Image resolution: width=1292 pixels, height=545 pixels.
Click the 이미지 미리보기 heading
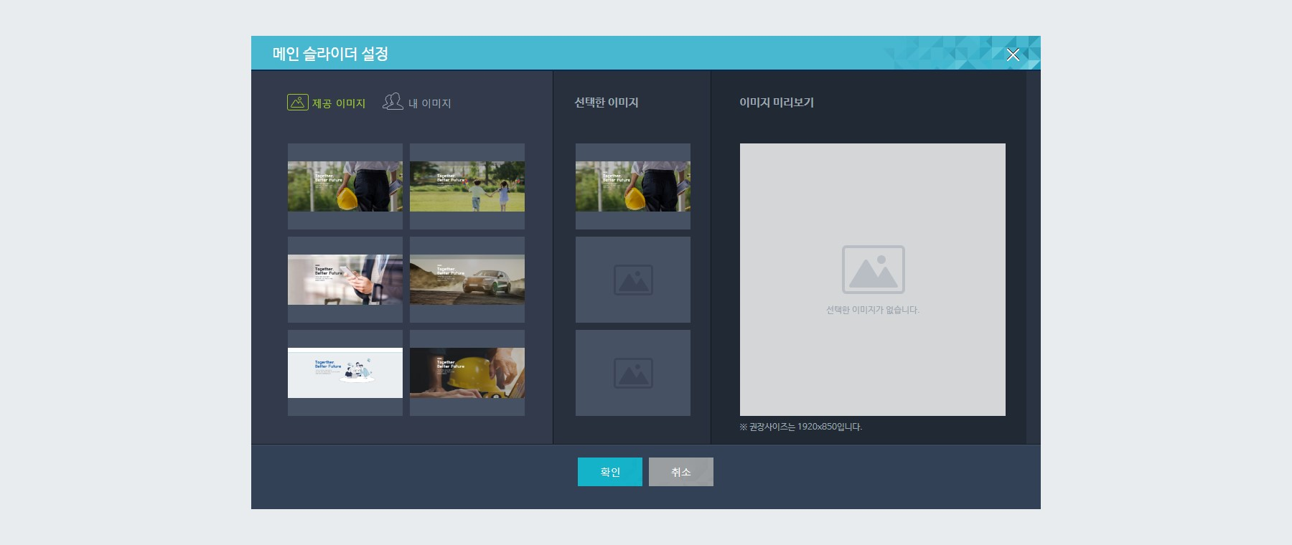[777, 103]
